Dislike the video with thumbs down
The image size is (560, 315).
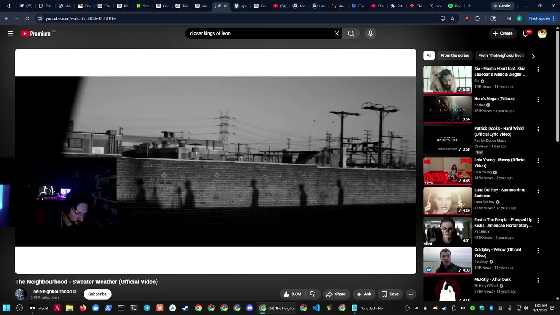point(312,294)
